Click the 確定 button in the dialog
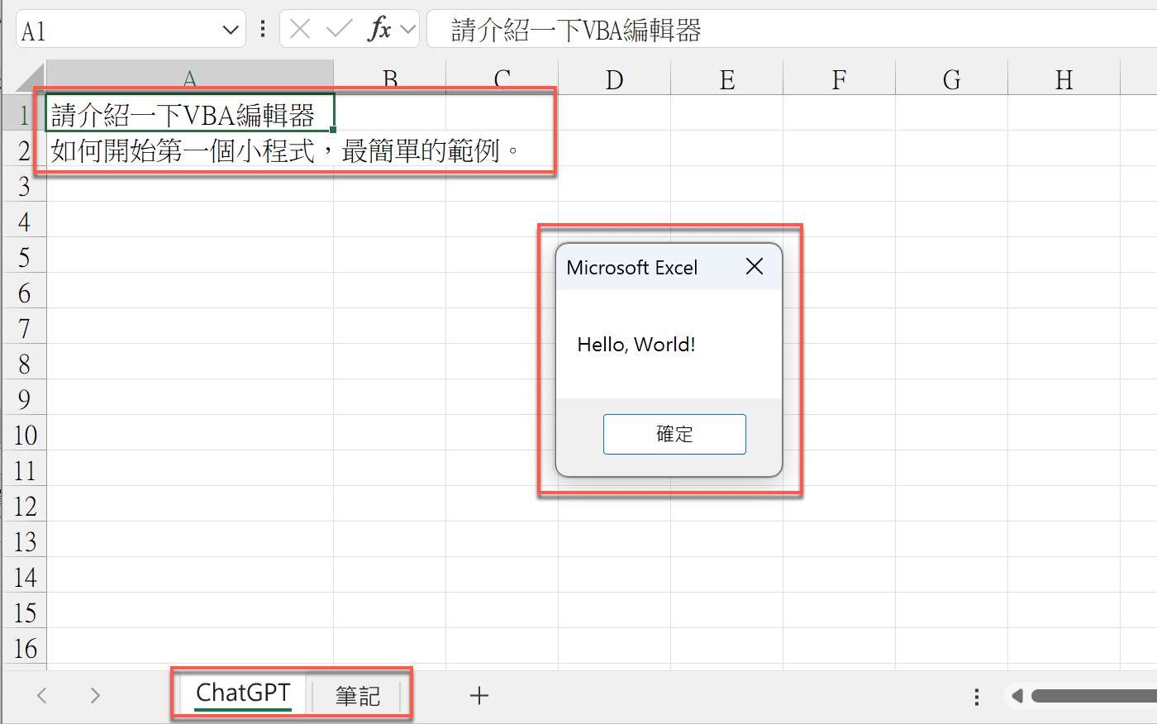The height and width of the screenshot is (724, 1157). (x=674, y=434)
